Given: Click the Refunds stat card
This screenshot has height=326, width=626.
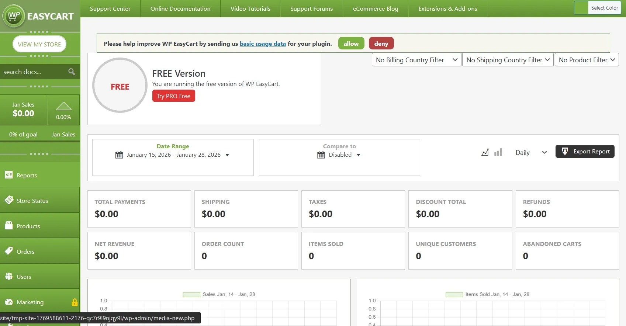Looking at the screenshot, I should 567,209.
